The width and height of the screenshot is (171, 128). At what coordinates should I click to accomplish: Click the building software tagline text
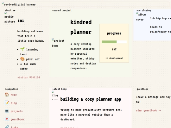[x=31, y=36]
